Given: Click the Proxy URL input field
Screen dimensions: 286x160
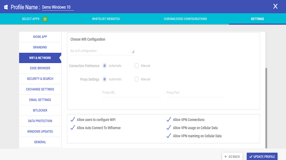Looking at the screenshot, I should (131, 93).
